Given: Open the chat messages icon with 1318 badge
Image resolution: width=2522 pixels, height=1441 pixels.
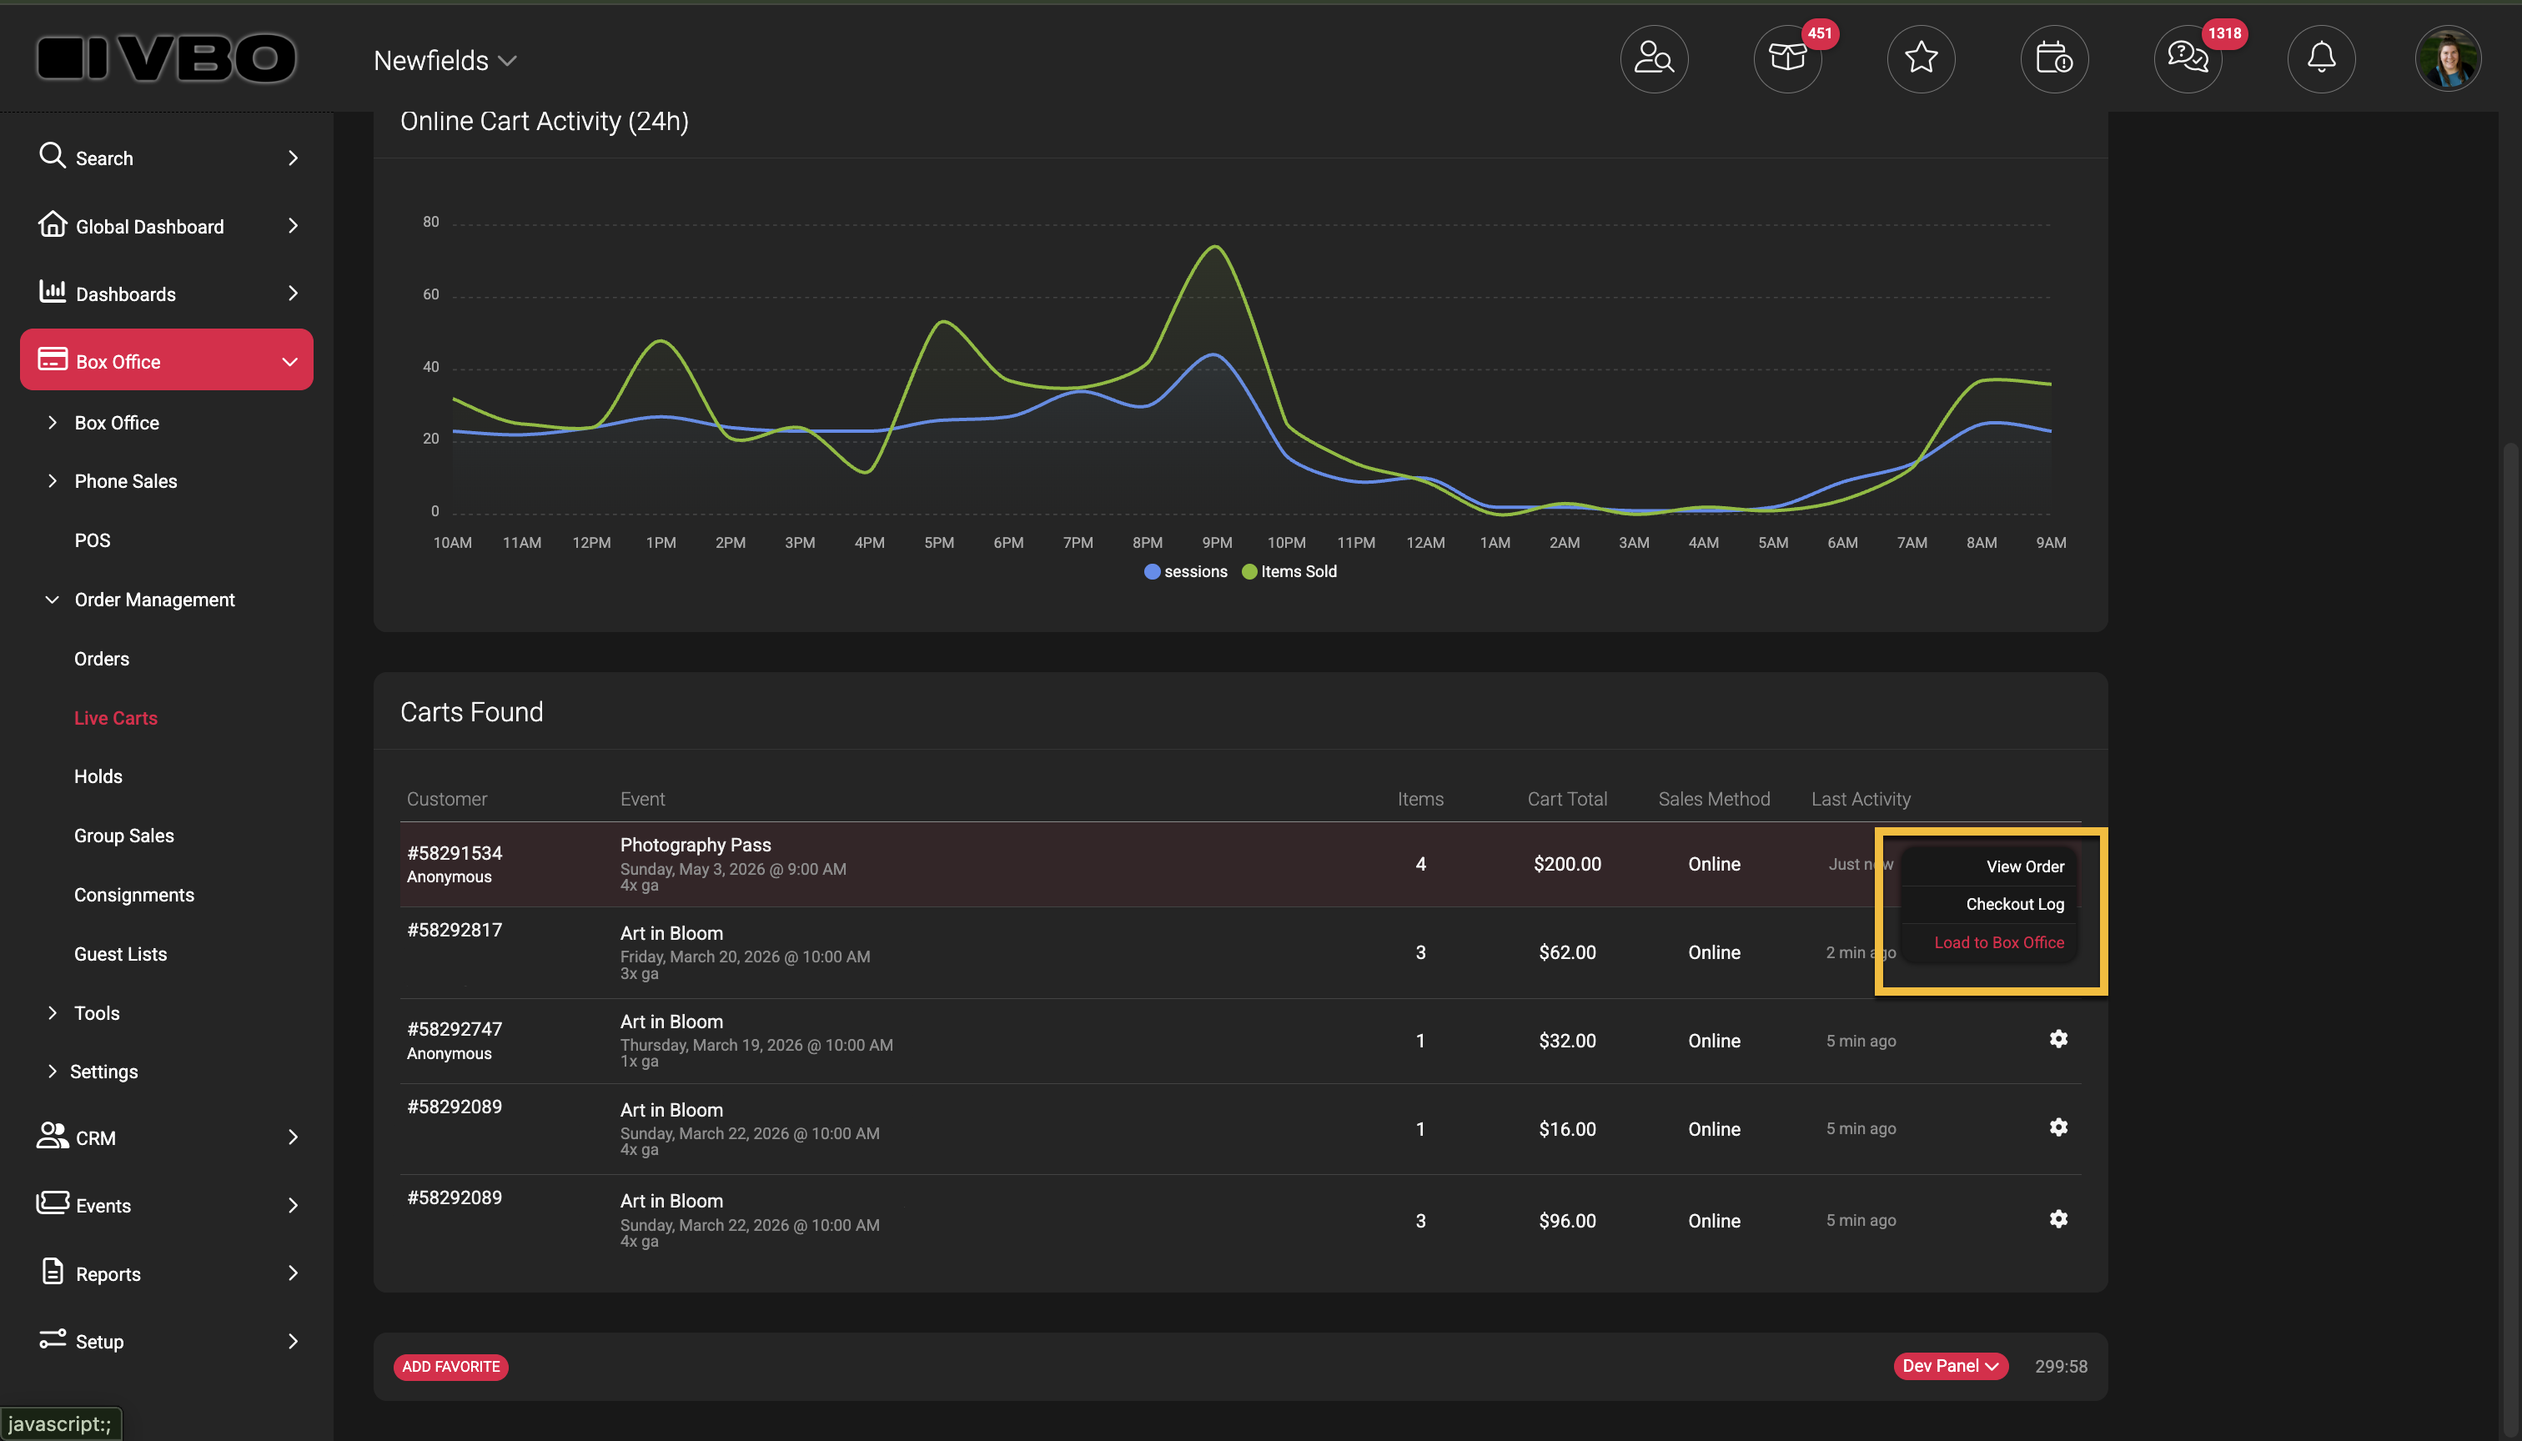Looking at the screenshot, I should [2188, 58].
